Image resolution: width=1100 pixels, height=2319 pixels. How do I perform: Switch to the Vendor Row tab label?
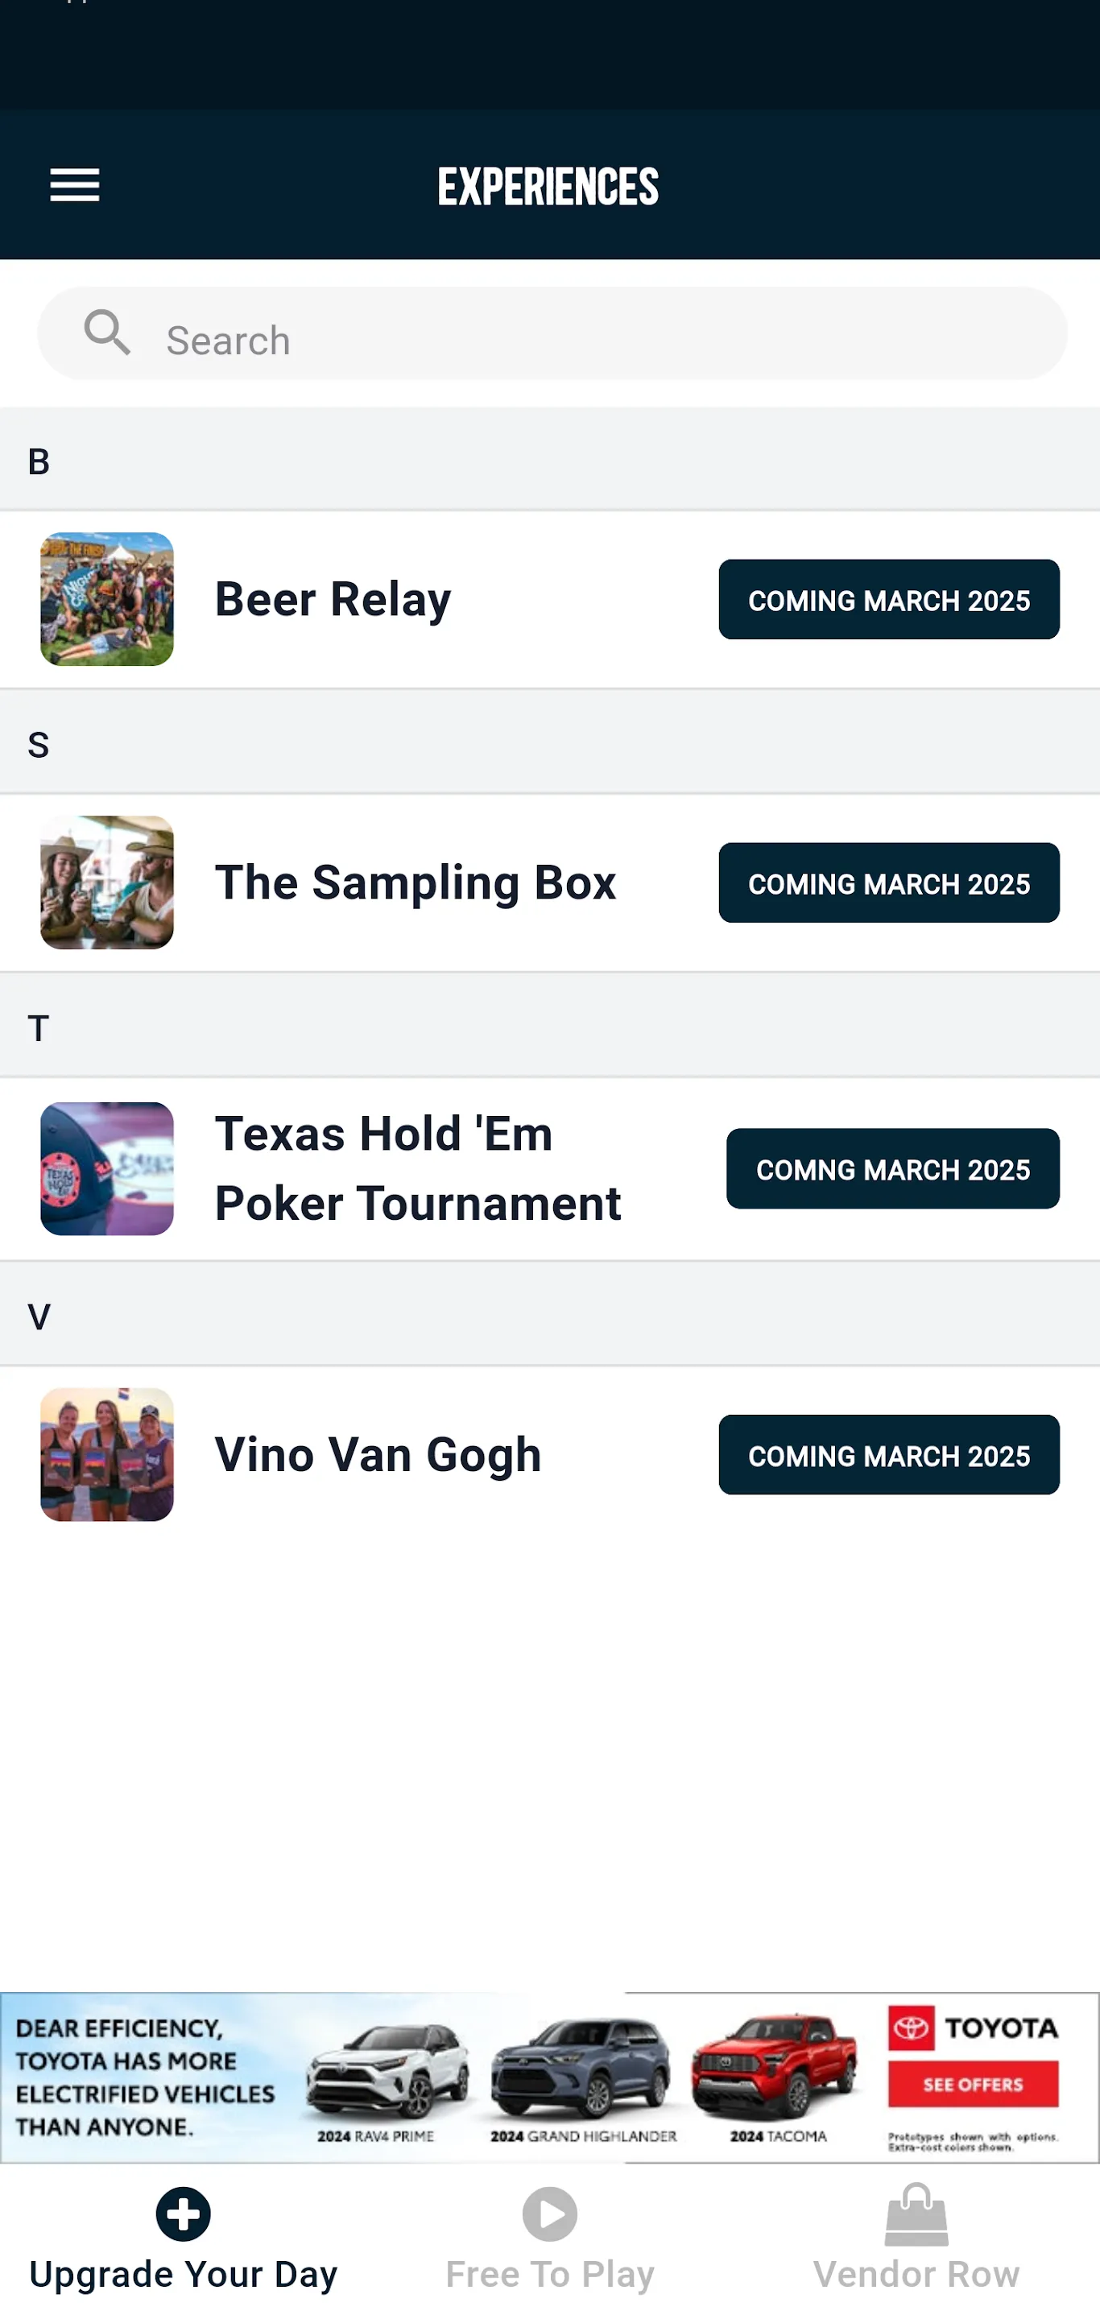916,2274
